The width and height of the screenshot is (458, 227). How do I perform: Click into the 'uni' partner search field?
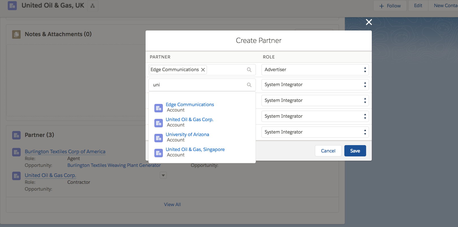click(x=198, y=85)
